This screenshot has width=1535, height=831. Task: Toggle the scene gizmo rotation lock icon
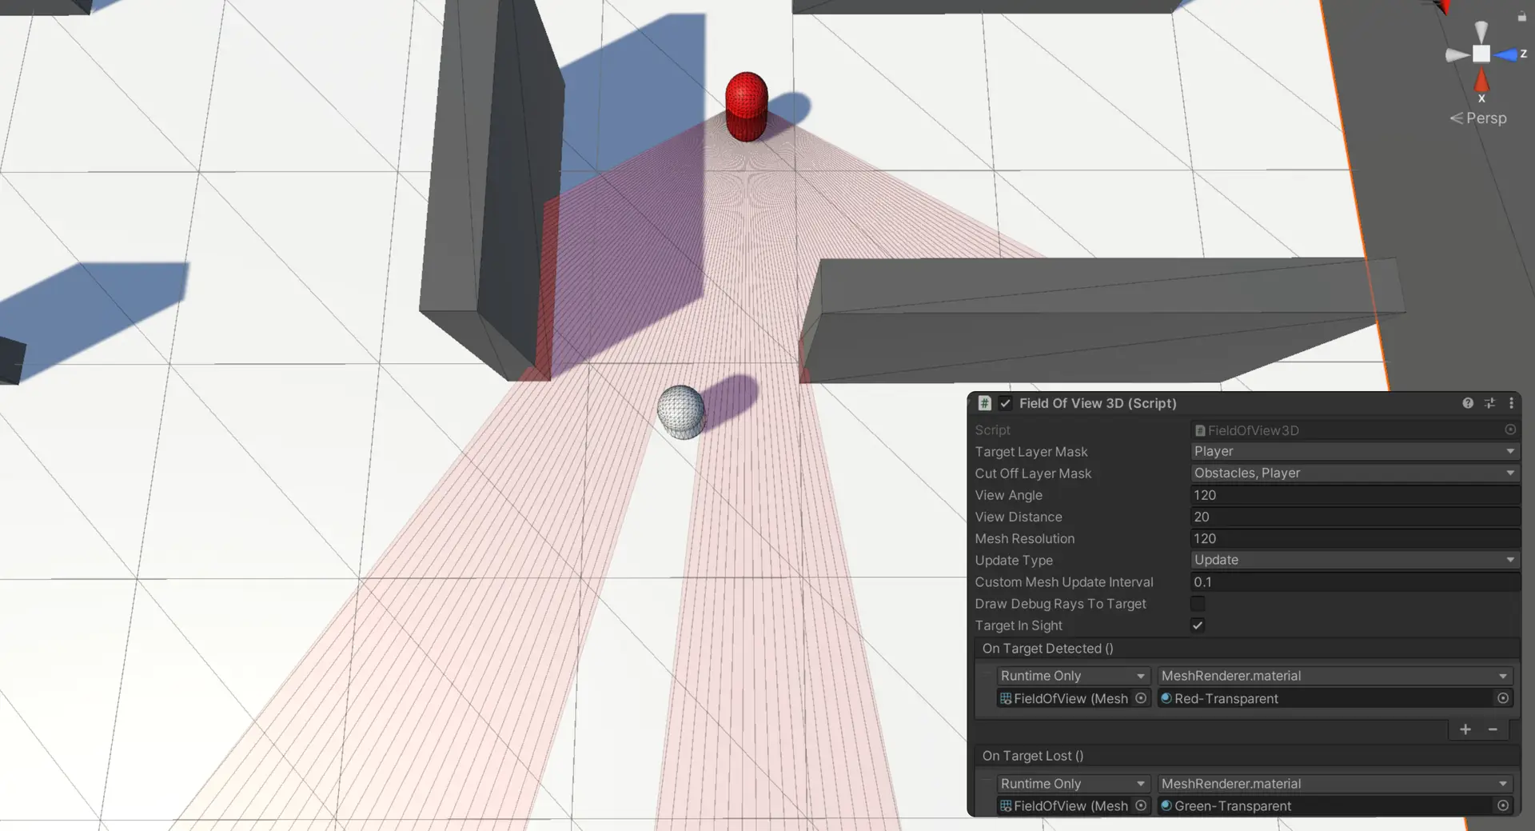point(1522,16)
